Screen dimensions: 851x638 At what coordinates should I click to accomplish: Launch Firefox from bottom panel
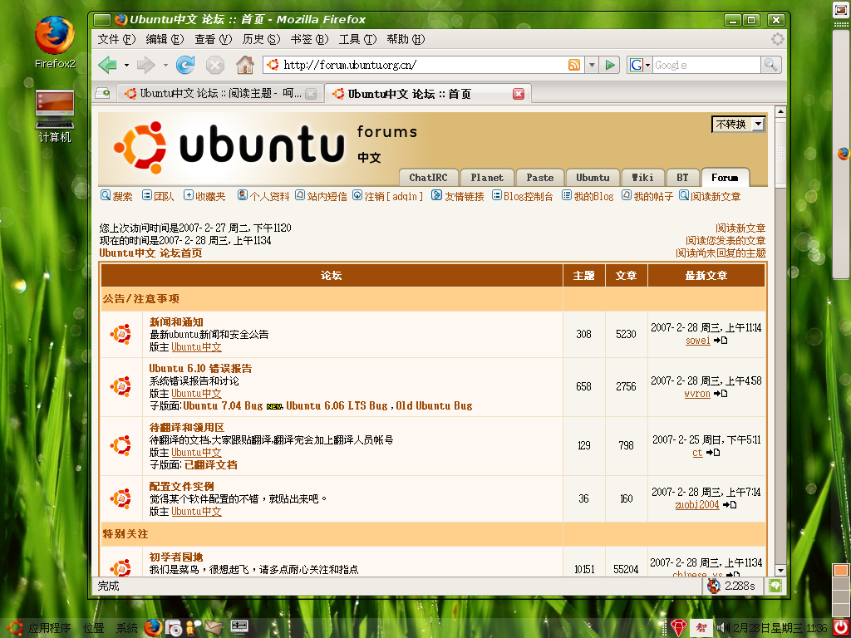[x=153, y=628]
